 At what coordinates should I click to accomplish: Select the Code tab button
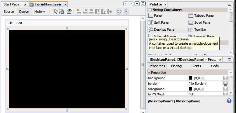coord(215,66)
